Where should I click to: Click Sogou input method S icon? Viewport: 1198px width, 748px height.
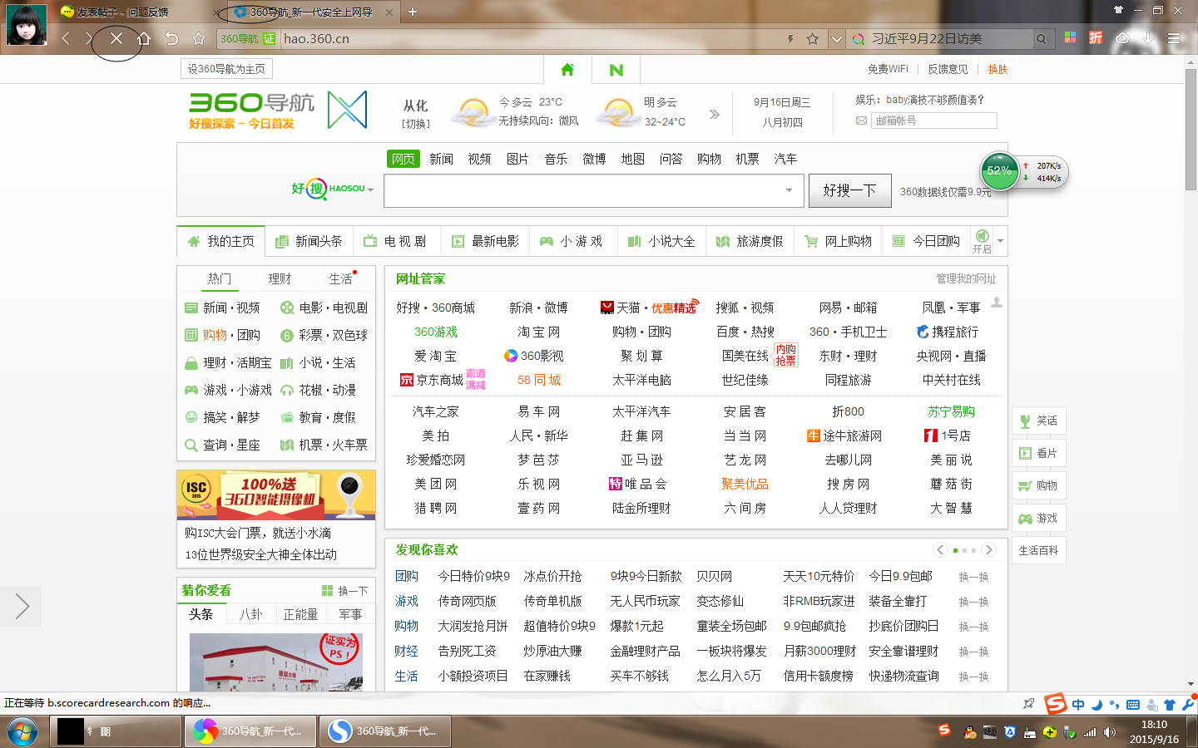(1056, 704)
